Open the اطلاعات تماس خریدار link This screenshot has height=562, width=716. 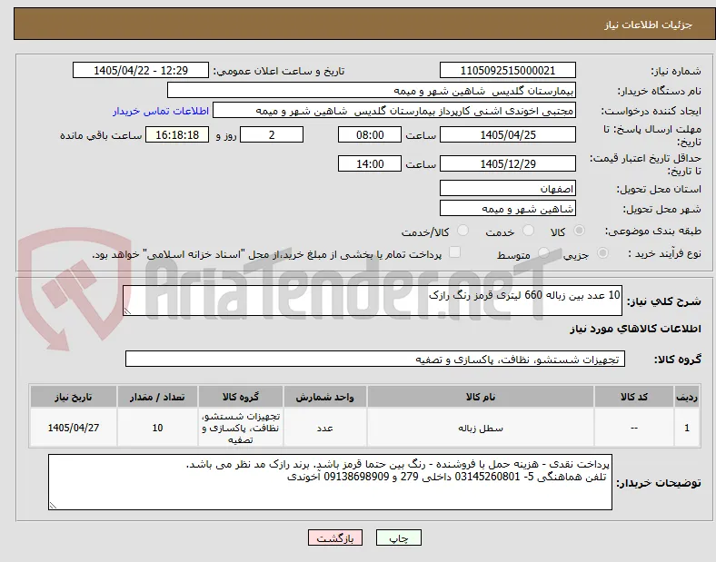(x=161, y=111)
